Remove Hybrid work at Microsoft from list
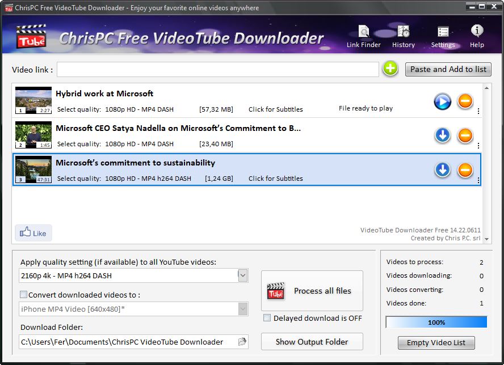504x365 pixels. (x=465, y=101)
